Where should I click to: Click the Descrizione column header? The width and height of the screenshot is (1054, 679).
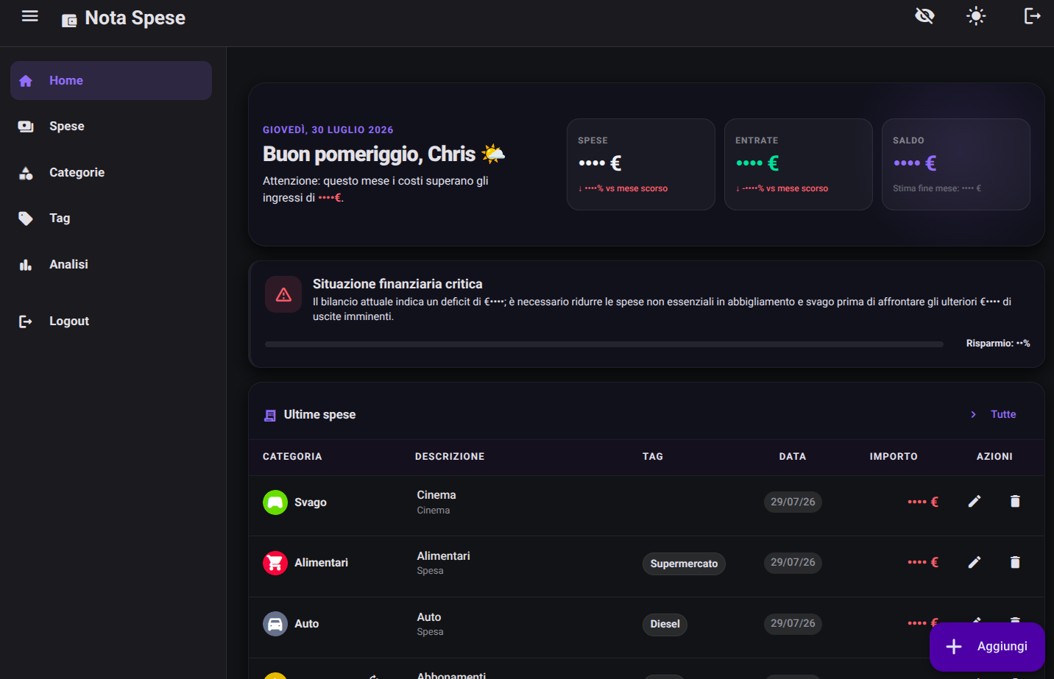click(x=450, y=457)
